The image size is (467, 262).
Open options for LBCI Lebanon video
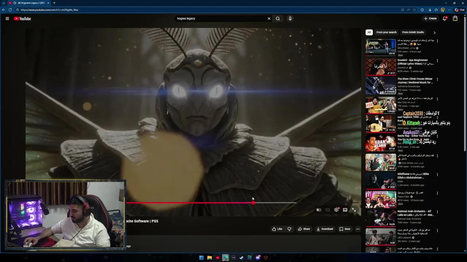click(x=437, y=231)
